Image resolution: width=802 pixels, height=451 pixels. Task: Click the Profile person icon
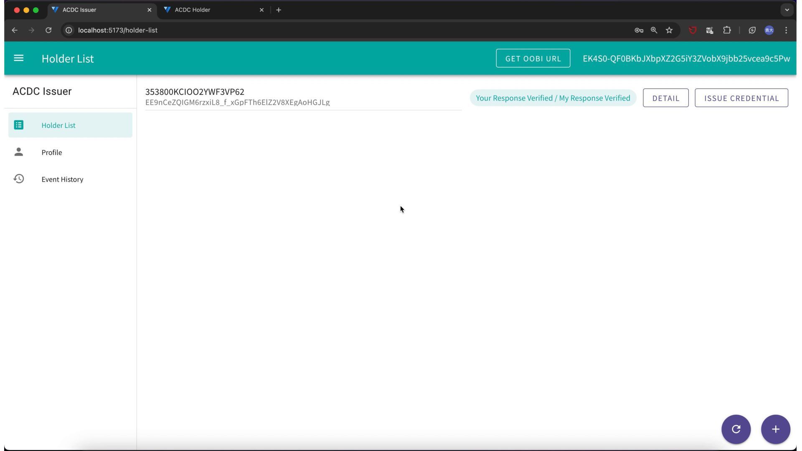[19, 152]
